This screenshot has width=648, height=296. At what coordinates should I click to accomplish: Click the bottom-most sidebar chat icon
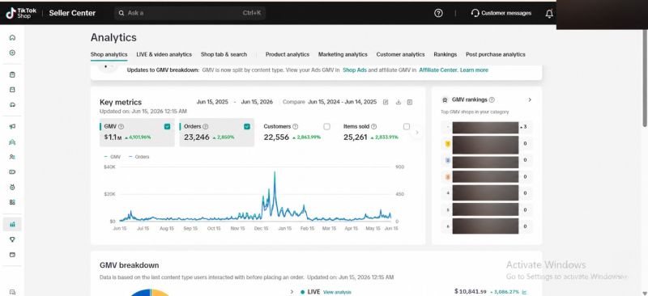[x=12, y=292]
